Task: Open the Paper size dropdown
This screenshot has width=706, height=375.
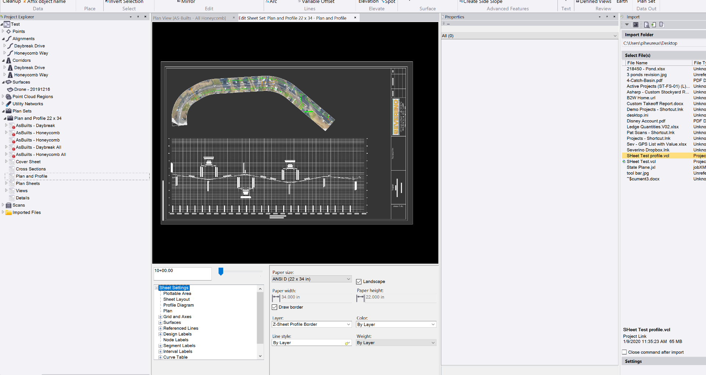Action: [348, 279]
